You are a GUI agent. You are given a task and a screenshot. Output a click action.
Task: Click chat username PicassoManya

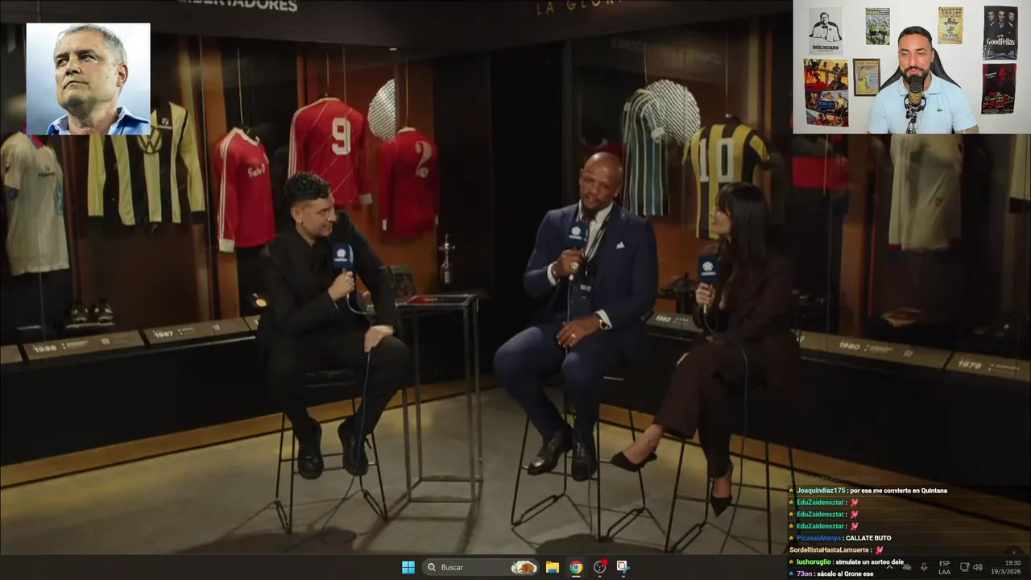(x=819, y=538)
